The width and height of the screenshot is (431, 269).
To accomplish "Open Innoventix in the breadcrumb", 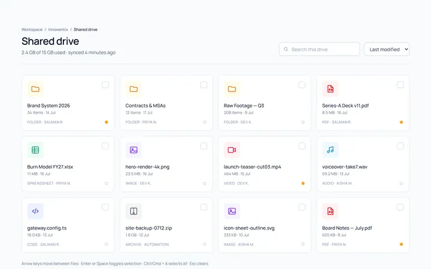I will (58, 29).
